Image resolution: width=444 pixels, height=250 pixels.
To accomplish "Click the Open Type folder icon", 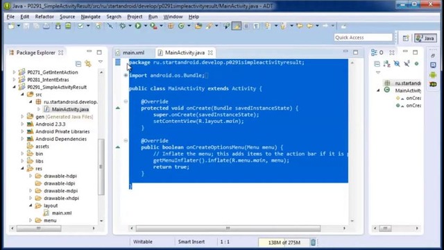I will coord(198,26).
